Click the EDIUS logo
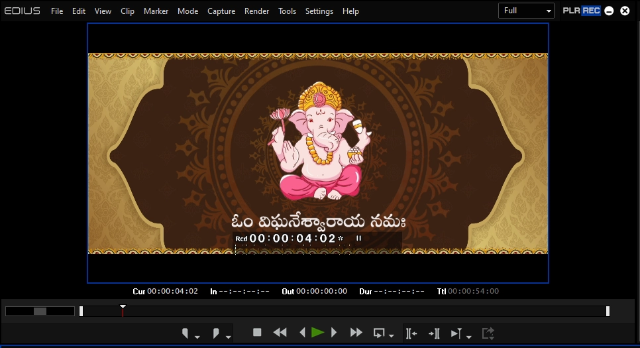 click(23, 11)
